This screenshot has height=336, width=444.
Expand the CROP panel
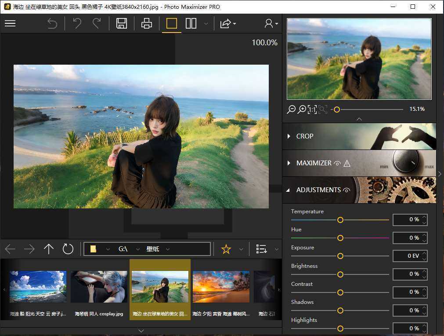click(x=289, y=136)
